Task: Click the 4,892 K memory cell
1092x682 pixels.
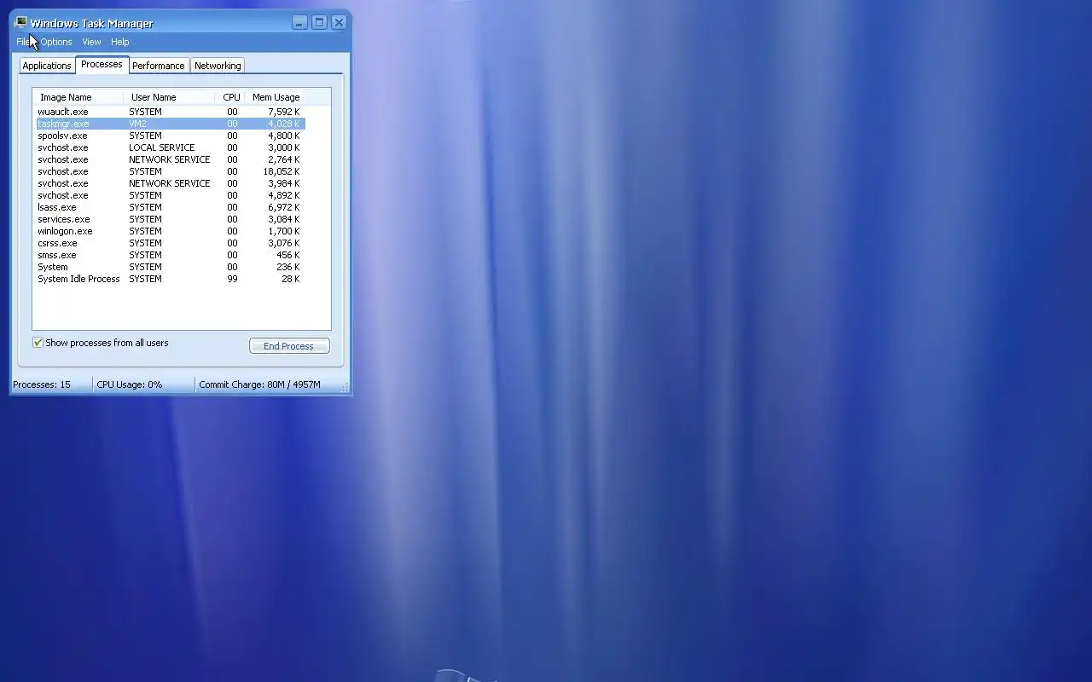Action: 284,195
